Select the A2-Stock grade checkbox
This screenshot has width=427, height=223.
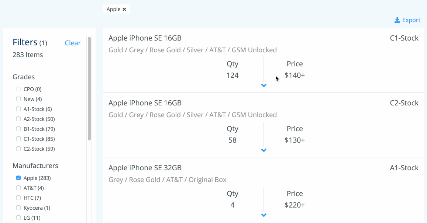pos(18,119)
